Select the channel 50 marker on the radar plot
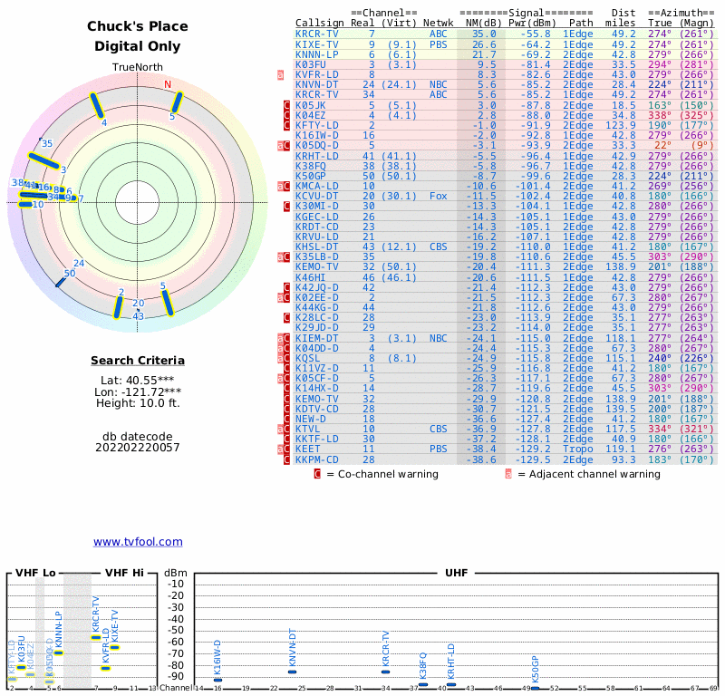The image size is (725, 696). [x=61, y=283]
